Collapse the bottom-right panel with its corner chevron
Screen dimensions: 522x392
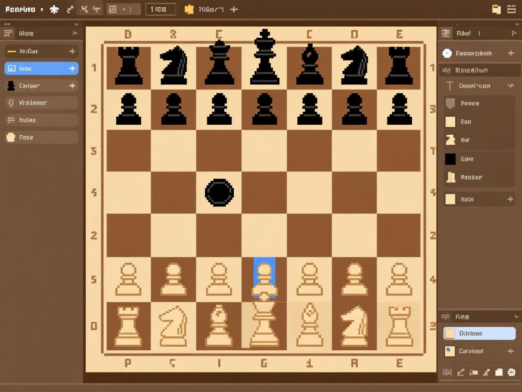(x=517, y=317)
